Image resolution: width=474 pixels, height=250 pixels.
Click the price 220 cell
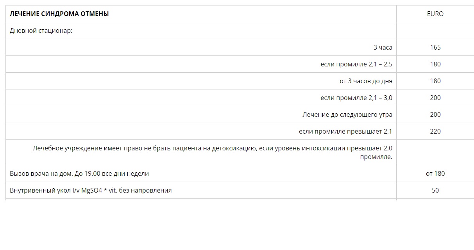pos(435,131)
